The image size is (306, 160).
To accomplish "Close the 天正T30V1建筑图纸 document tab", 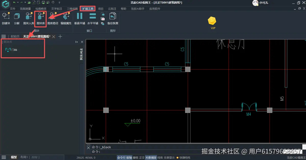I will (54, 37).
